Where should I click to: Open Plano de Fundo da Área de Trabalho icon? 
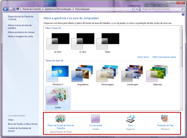(x=60, y=119)
